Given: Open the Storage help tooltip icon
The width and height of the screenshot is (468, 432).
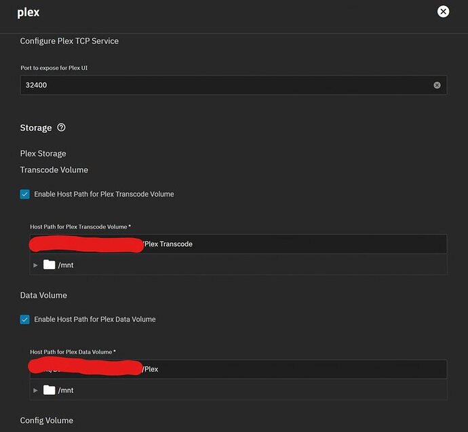Looking at the screenshot, I should (x=61, y=127).
